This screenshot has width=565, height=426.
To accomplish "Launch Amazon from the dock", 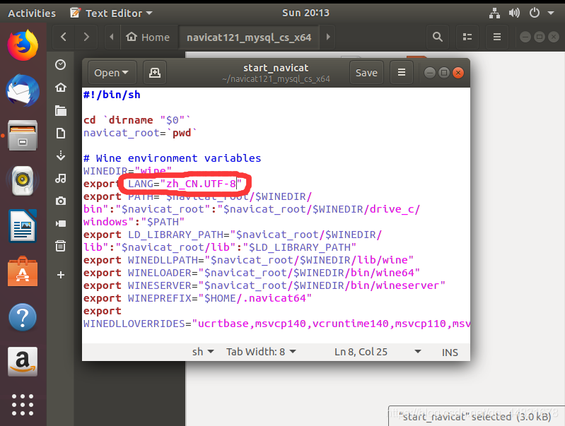I will click(x=23, y=362).
